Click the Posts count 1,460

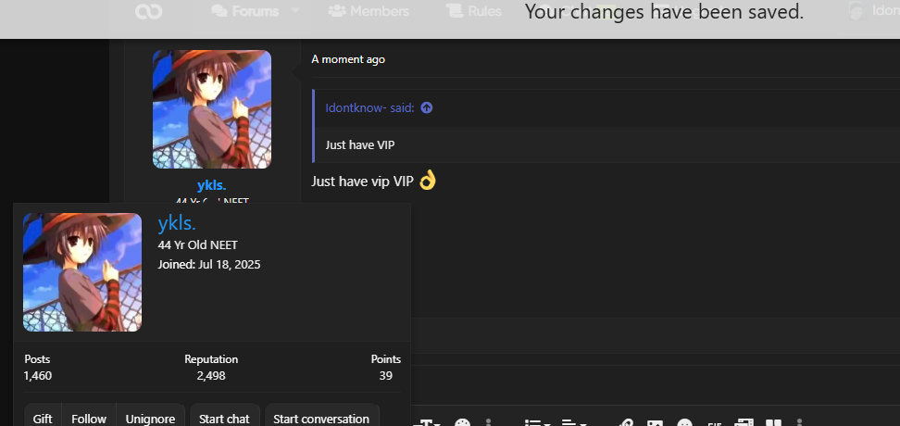(37, 375)
